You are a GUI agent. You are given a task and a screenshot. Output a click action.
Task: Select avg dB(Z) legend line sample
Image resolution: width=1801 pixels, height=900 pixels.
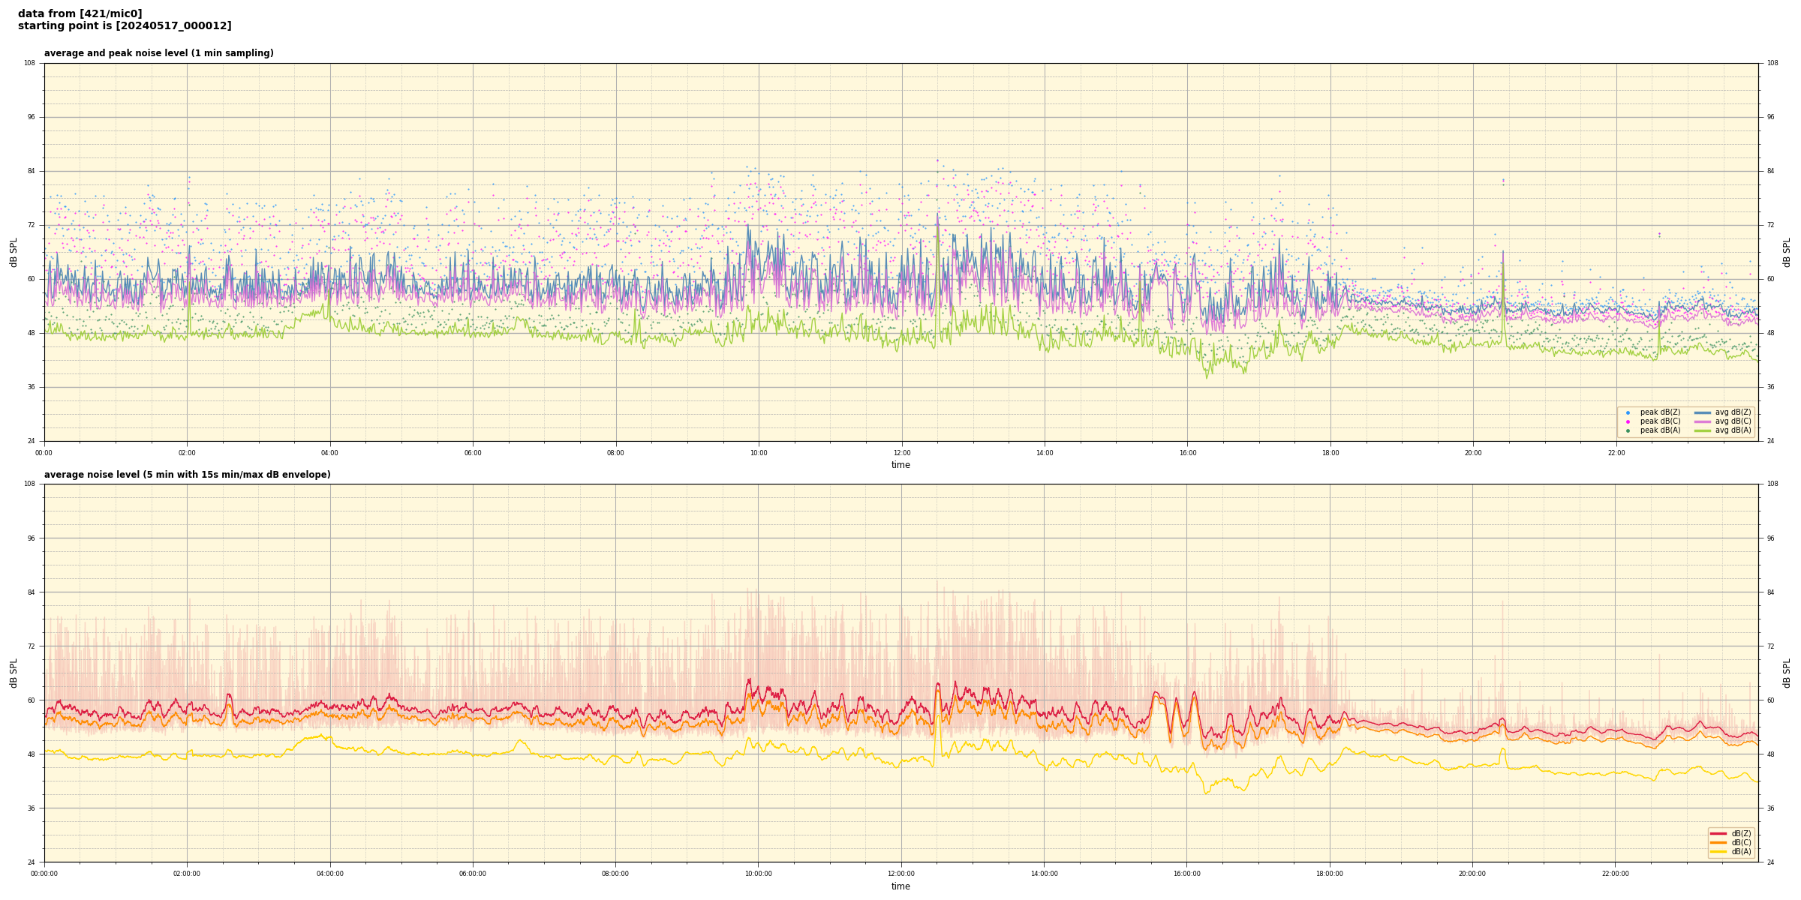click(1703, 412)
